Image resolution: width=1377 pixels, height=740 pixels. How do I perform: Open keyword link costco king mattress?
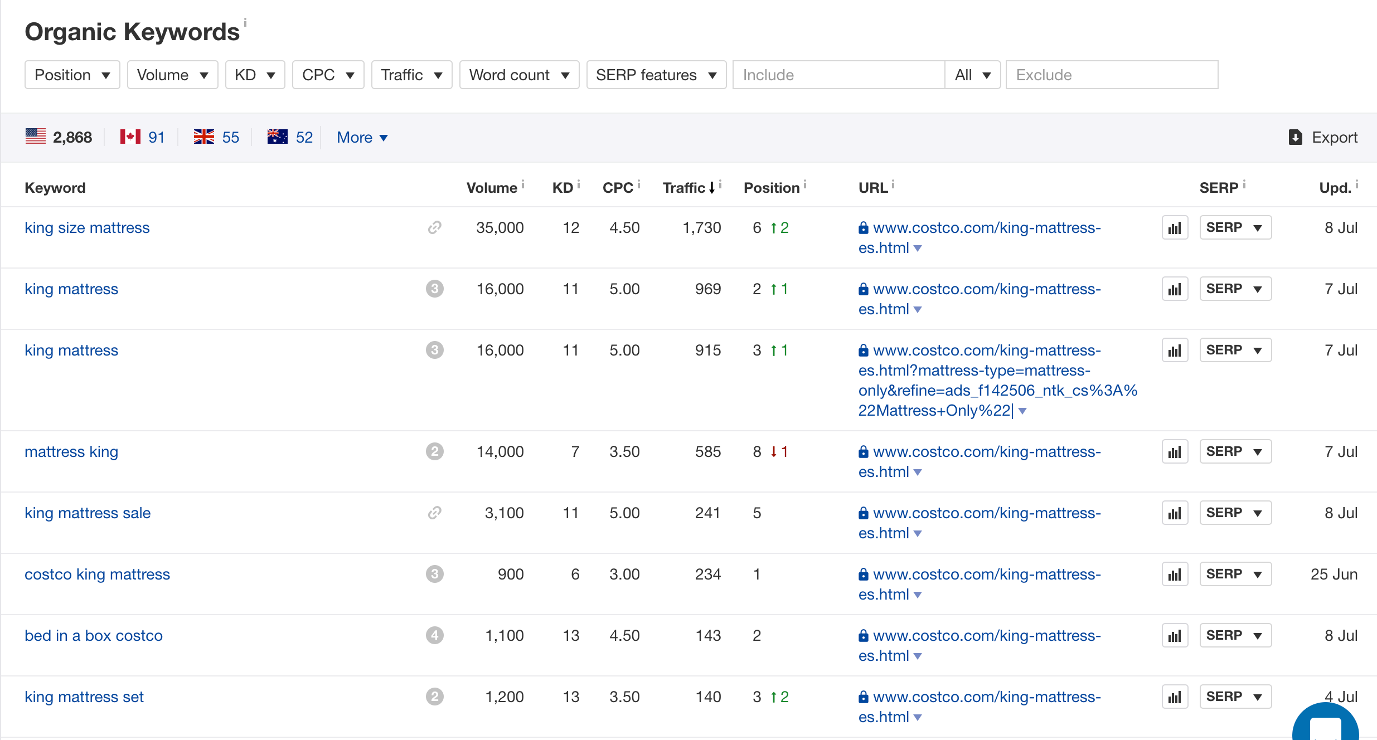click(97, 574)
